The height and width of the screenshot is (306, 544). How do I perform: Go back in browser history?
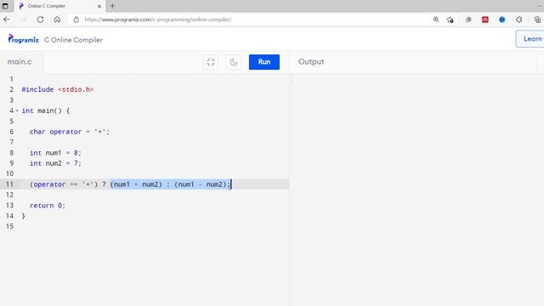7,20
